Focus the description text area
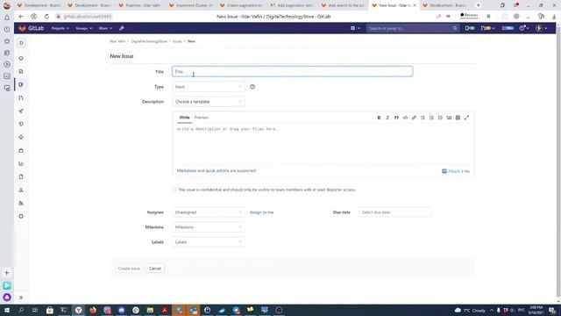The height and width of the screenshot is (316, 561). (x=323, y=144)
